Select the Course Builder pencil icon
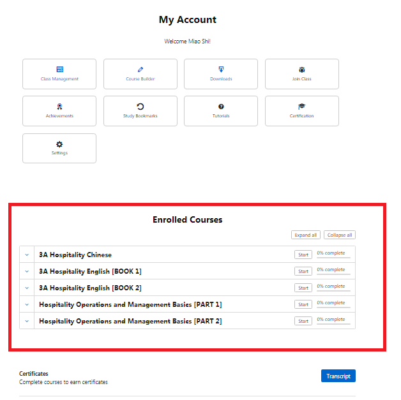Screen dimensions: 401x400 click(x=140, y=70)
